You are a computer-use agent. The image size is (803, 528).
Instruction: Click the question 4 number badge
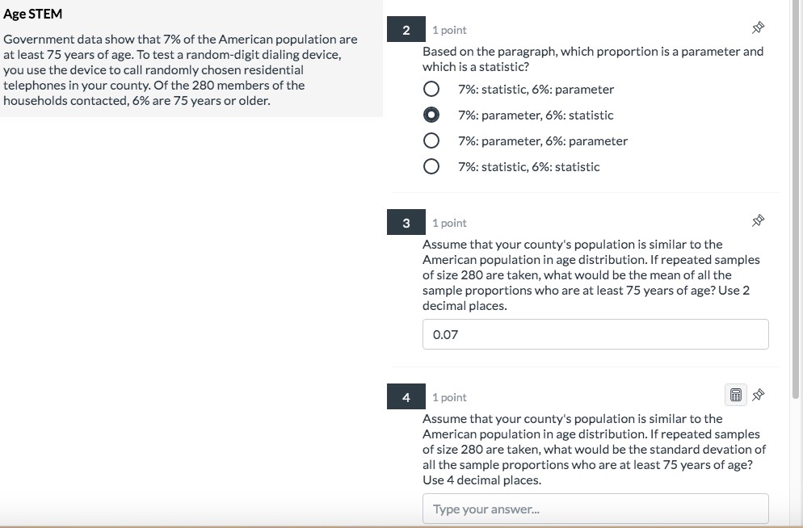click(x=406, y=396)
